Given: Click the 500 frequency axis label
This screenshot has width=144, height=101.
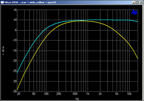Looking at the screenshot, I should pos(75,94).
